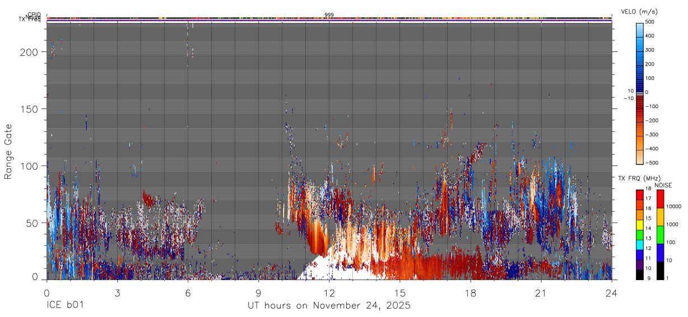Click the "NOISE" legend title
The height and width of the screenshot is (317, 688).
tap(663, 185)
